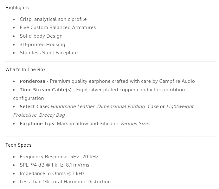Click the Highlights section heading
The image size is (219, 189).
17,8
